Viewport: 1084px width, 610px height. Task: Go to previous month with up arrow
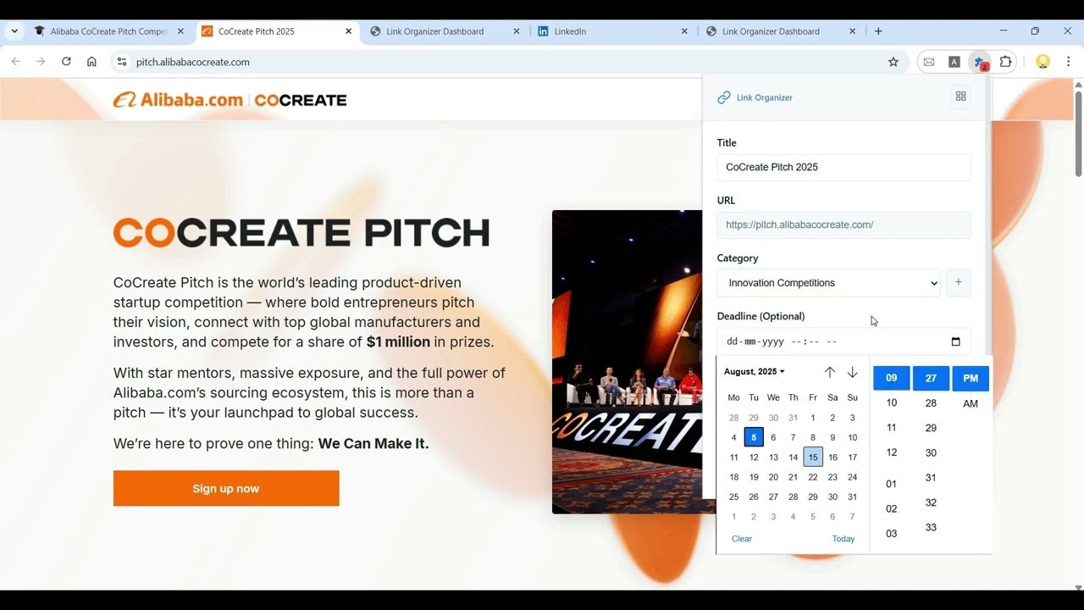coord(830,372)
